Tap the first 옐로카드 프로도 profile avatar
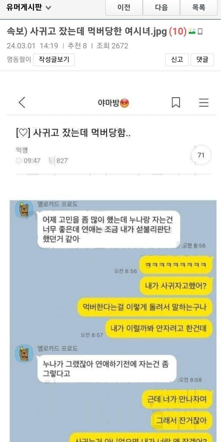Viewport: 221px width, 442px height. coord(24,210)
